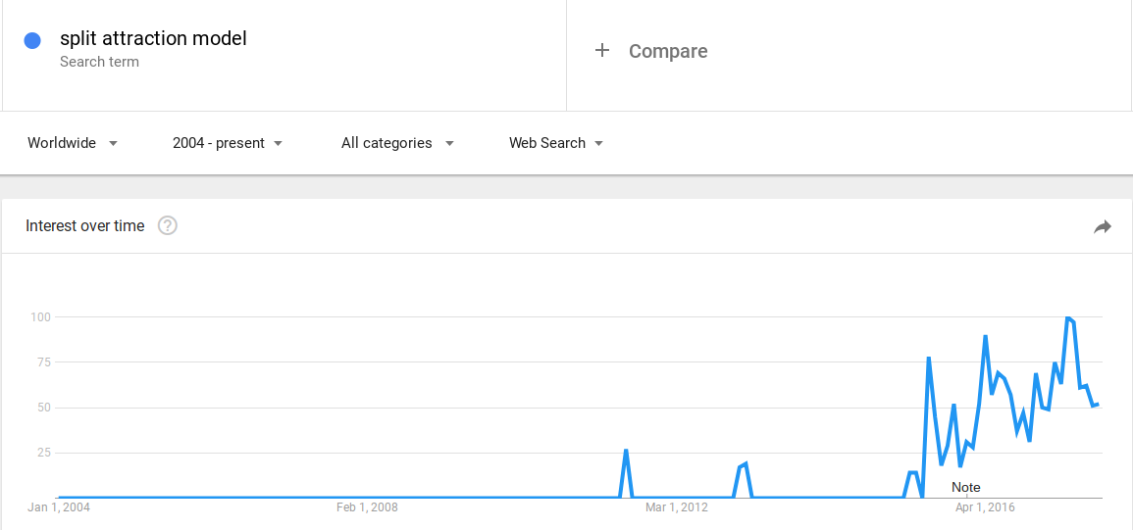Open the 2004 - present date range dropdown
Screen dimensions: 1133x530
point(228,143)
